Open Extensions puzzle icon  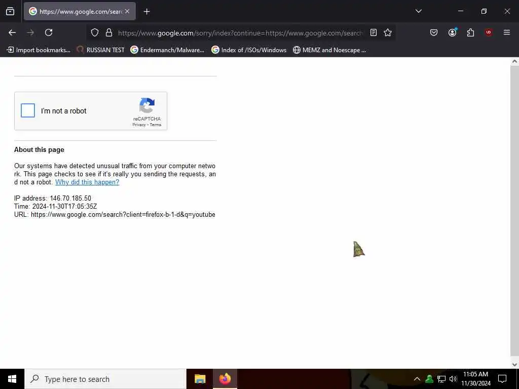pos(470,32)
